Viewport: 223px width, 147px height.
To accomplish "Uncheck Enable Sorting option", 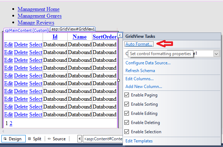I will pos(127,104).
